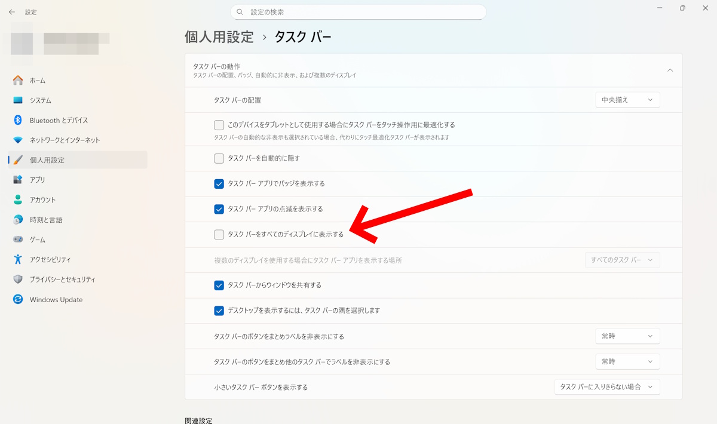717x424 pixels.
Task: Check タスク バーをすべてのディスプレイに表示する
Action: tap(219, 235)
